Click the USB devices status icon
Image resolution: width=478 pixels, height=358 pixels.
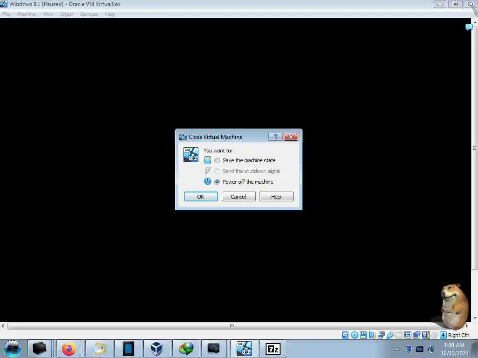click(x=390, y=335)
